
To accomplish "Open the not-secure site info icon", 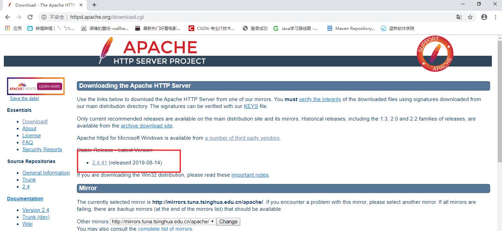I will [x=44, y=17].
